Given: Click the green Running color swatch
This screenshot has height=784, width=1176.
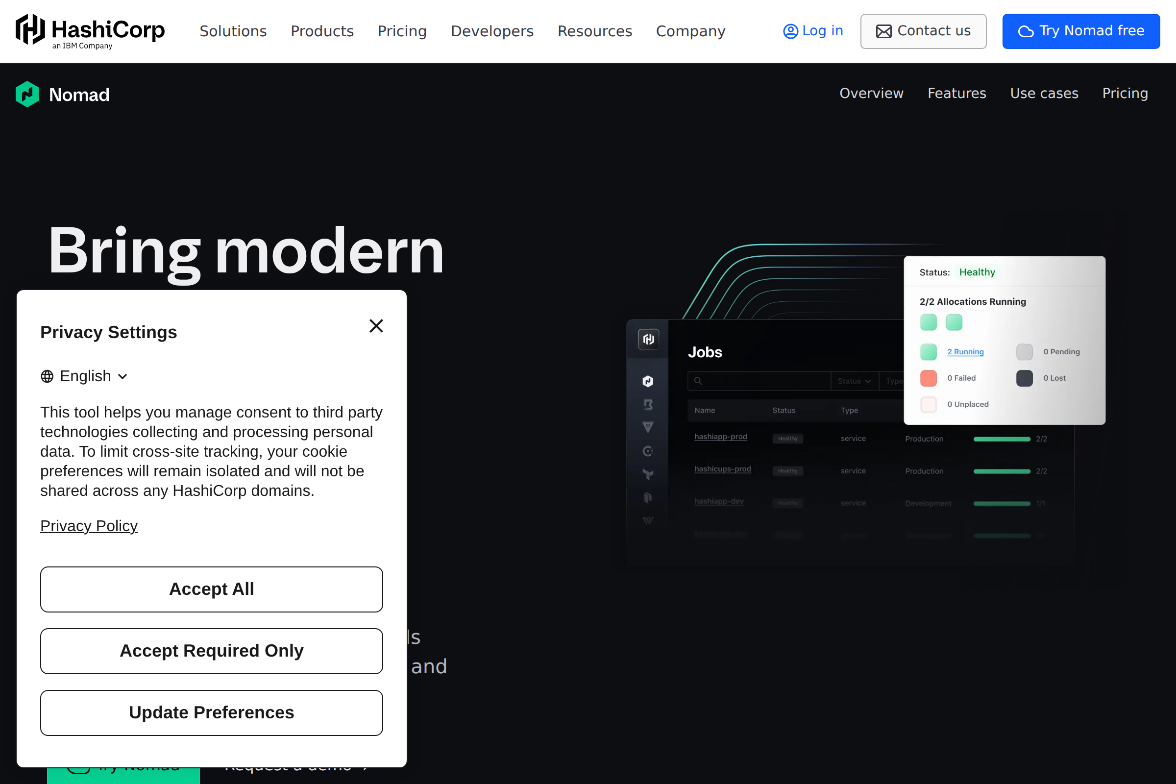Looking at the screenshot, I should click(929, 352).
